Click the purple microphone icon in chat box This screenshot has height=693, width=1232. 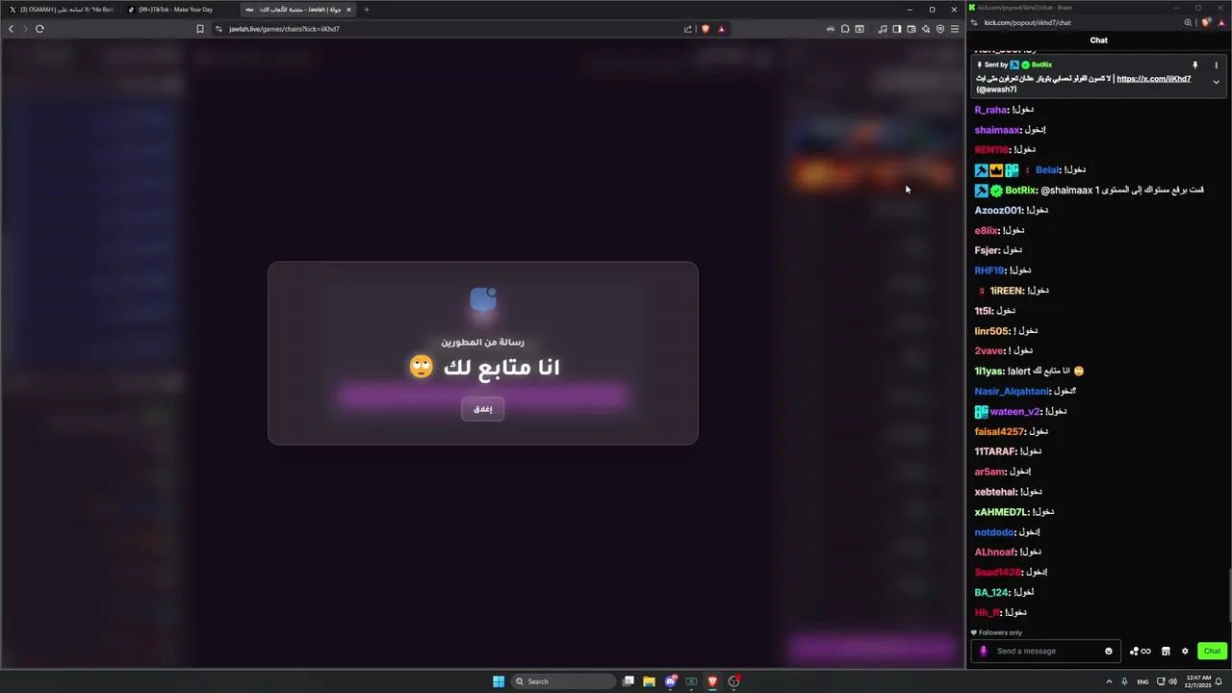(983, 651)
